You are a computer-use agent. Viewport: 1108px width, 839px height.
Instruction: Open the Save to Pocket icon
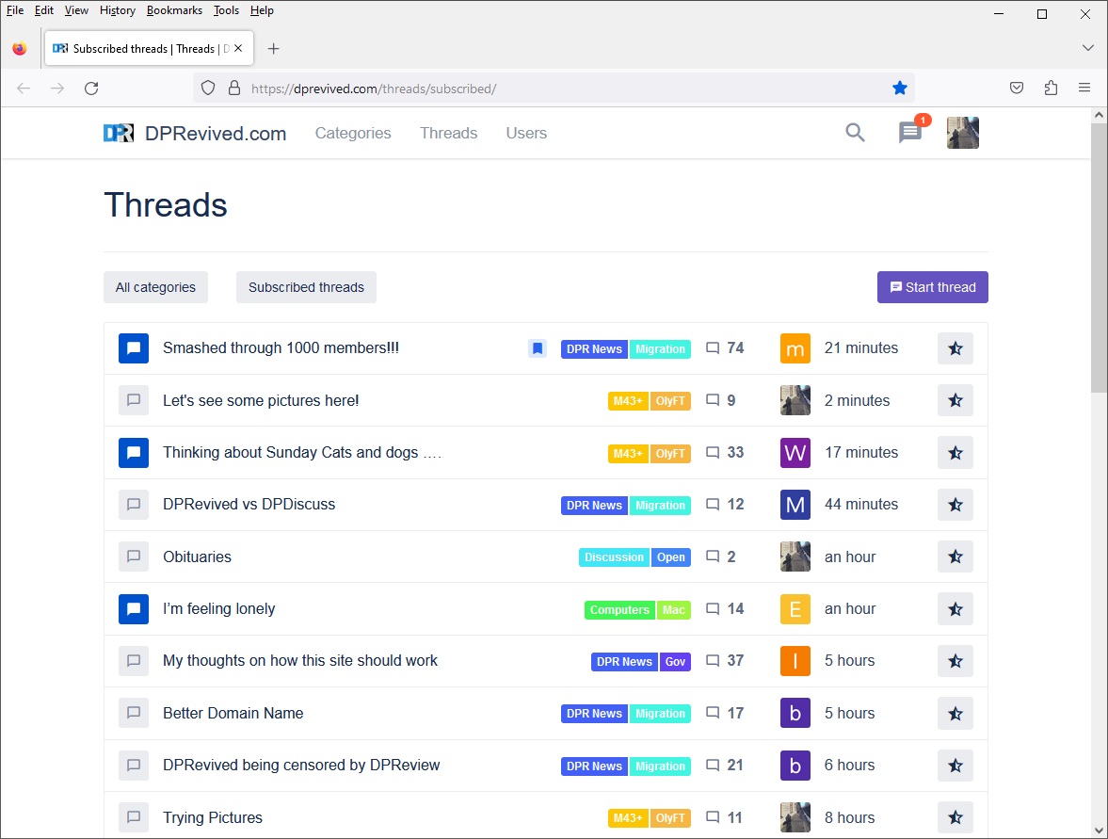click(x=1017, y=88)
